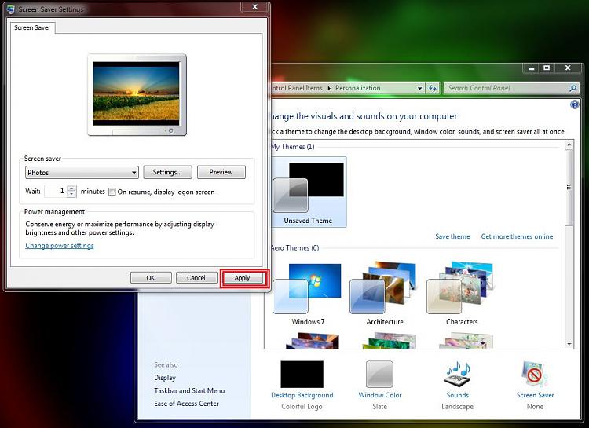Image resolution: width=589 pixels, height=428 pixels.
Task: Open Taskbar and Start Menu link
Action: 189,390
